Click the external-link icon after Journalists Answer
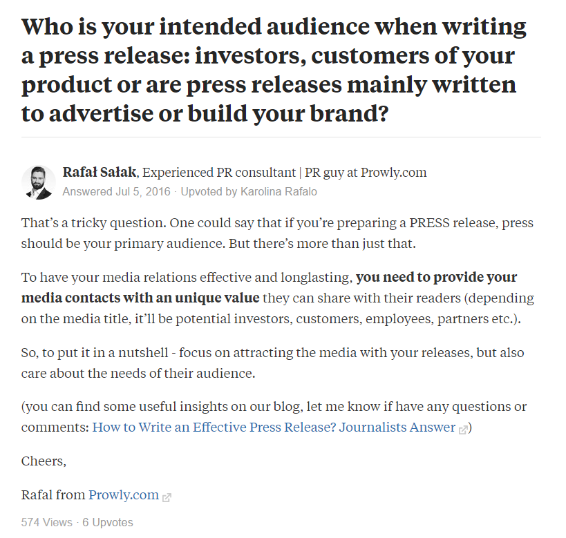Screen dimensions: 566x538 pyautogui.click(x=464, y=429)
